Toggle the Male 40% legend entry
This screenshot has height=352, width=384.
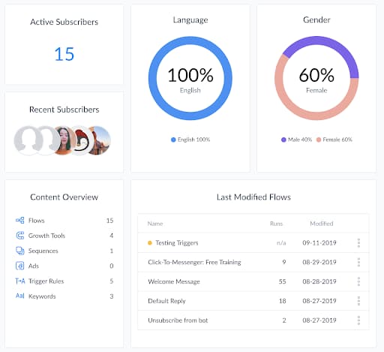pos(296,140)
